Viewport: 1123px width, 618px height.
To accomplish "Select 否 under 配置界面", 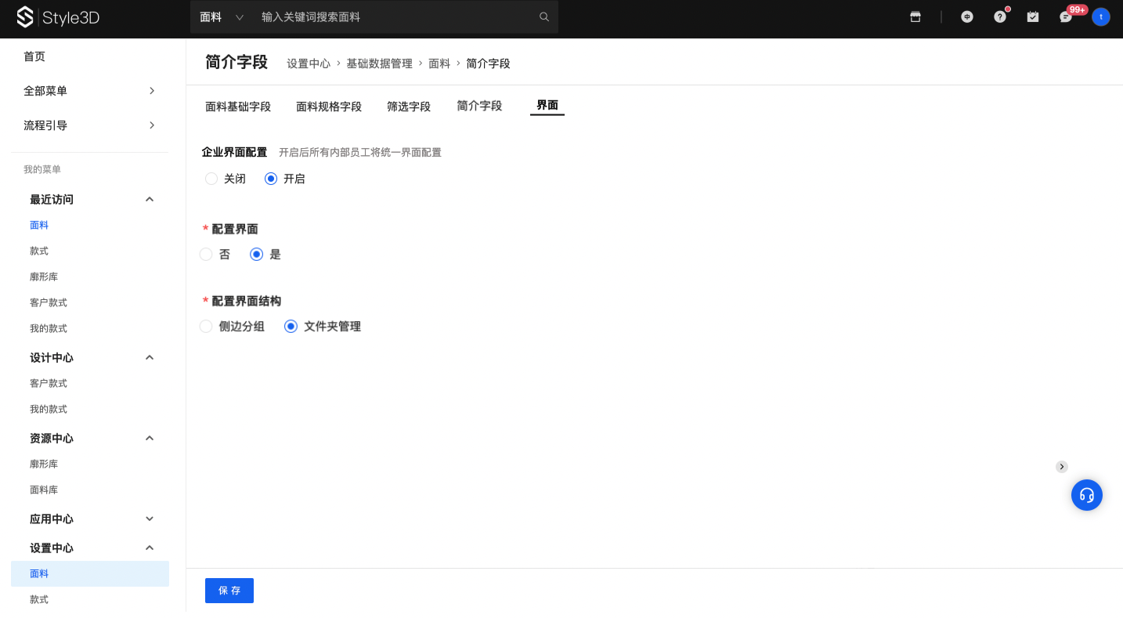I will point(206,255).
